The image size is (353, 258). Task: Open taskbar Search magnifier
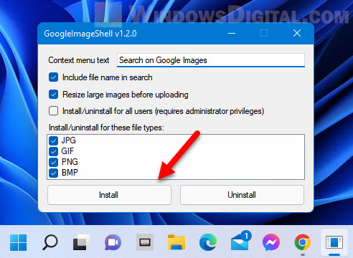pos(50,242)
